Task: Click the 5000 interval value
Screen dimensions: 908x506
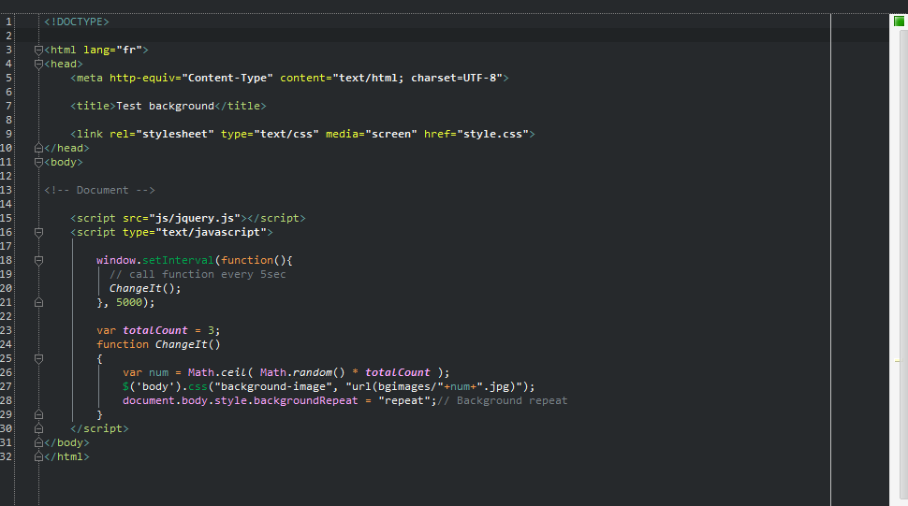Action: 129,302
